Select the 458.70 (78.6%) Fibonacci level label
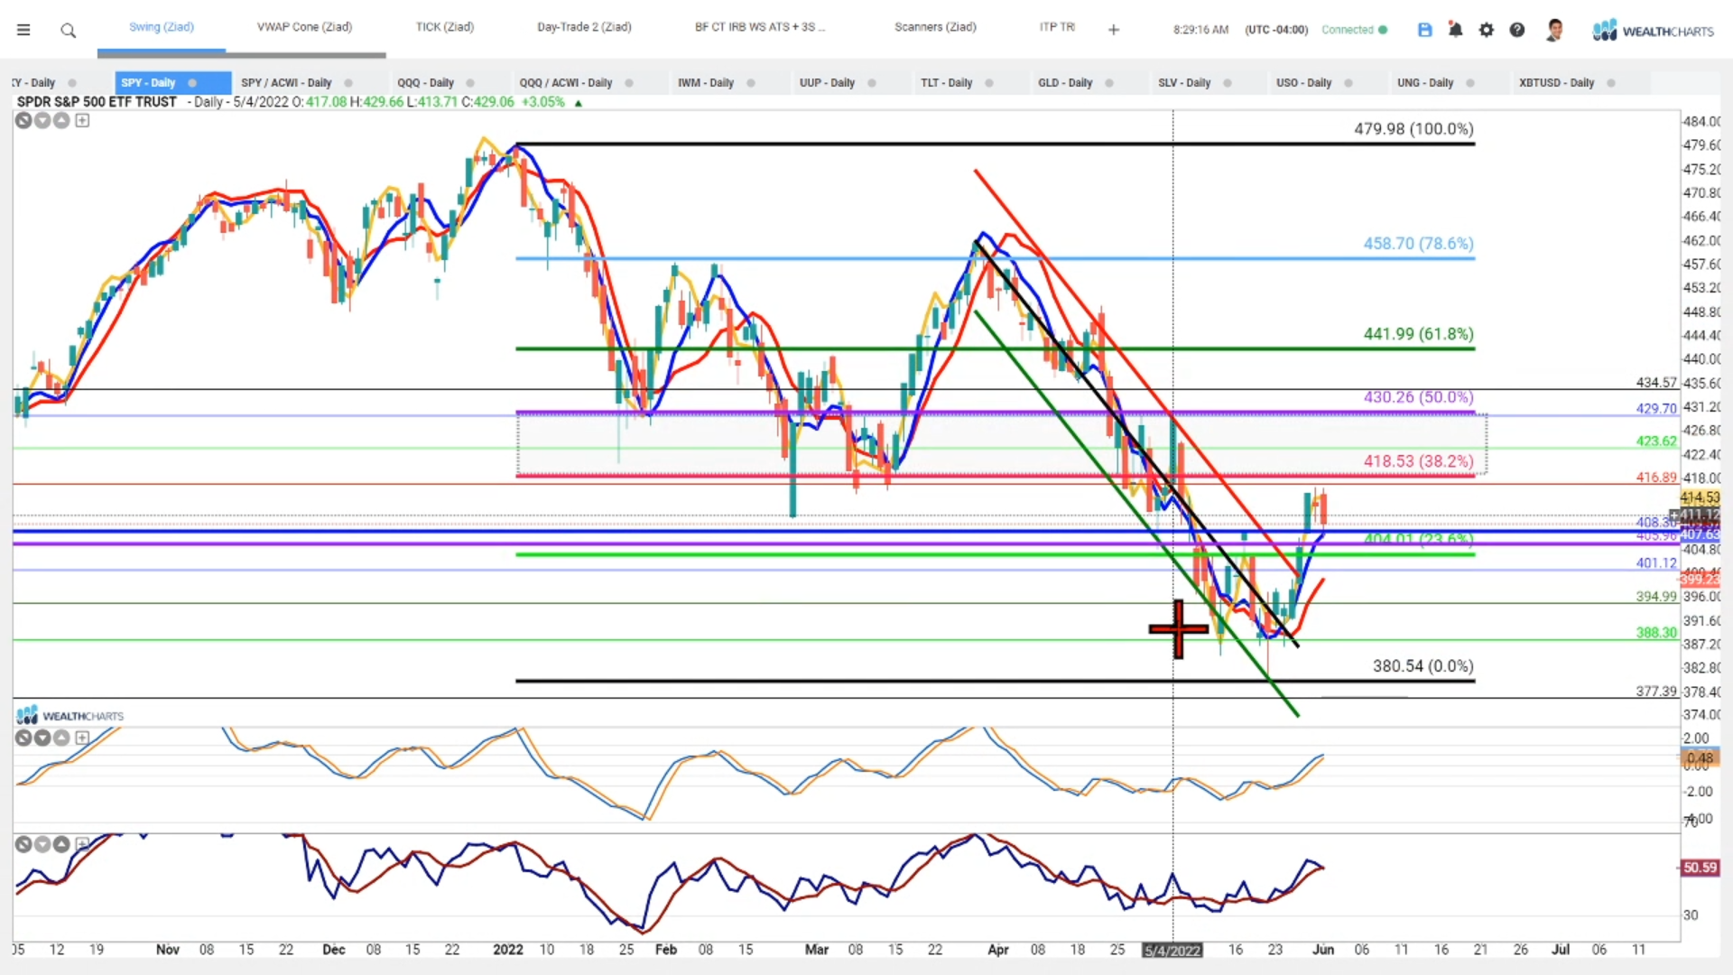 pyautogui.click(x=1418, y=244)
